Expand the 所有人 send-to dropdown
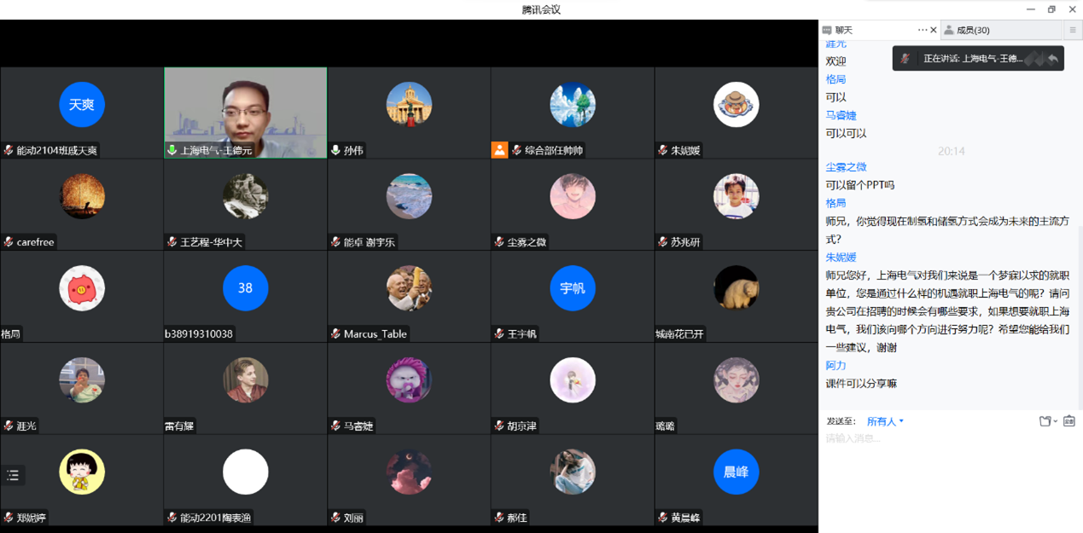 point(885,421)
